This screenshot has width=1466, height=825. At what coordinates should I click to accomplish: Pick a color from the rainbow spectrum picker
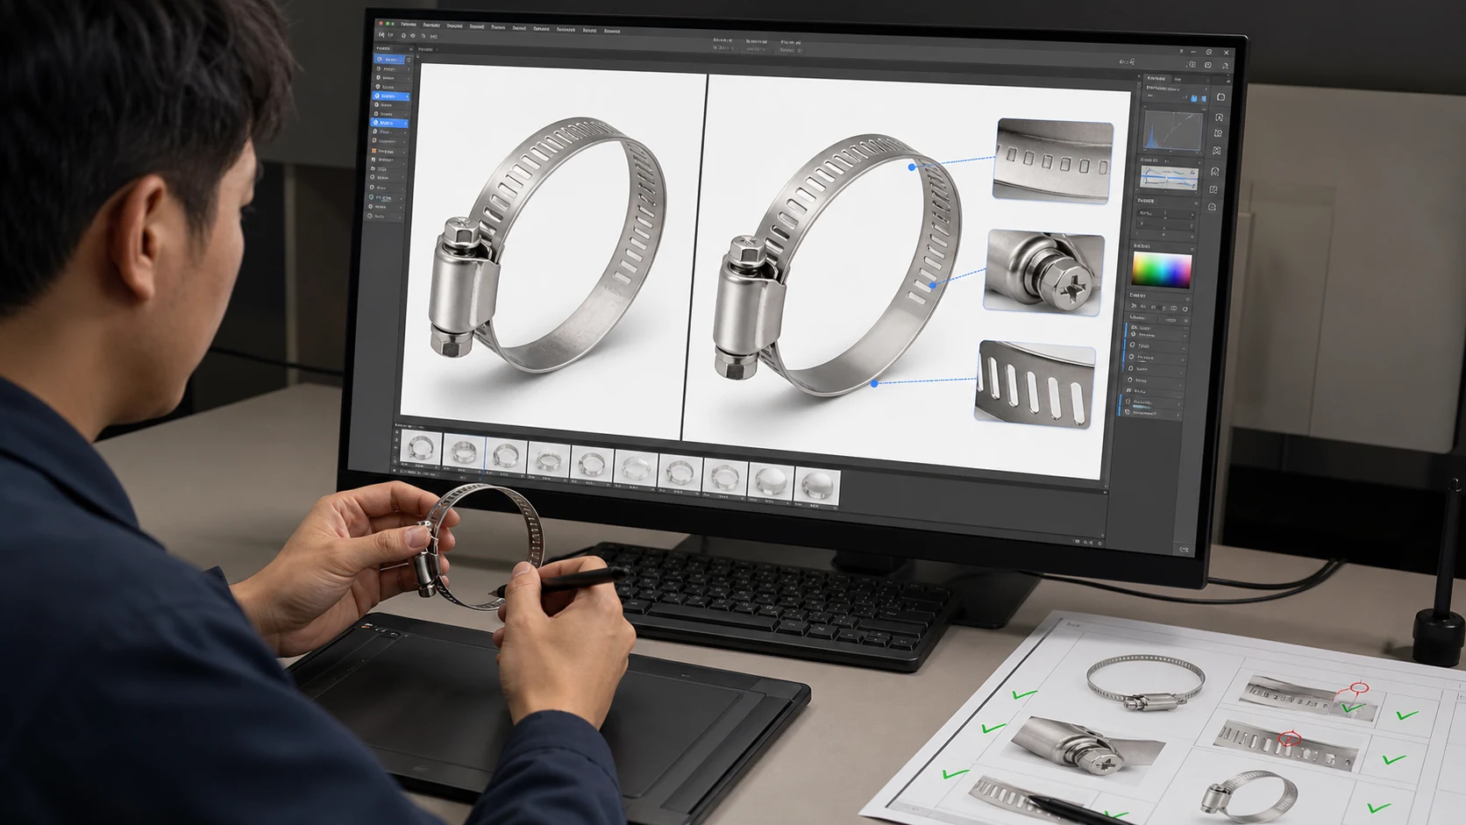point(1162,270)
